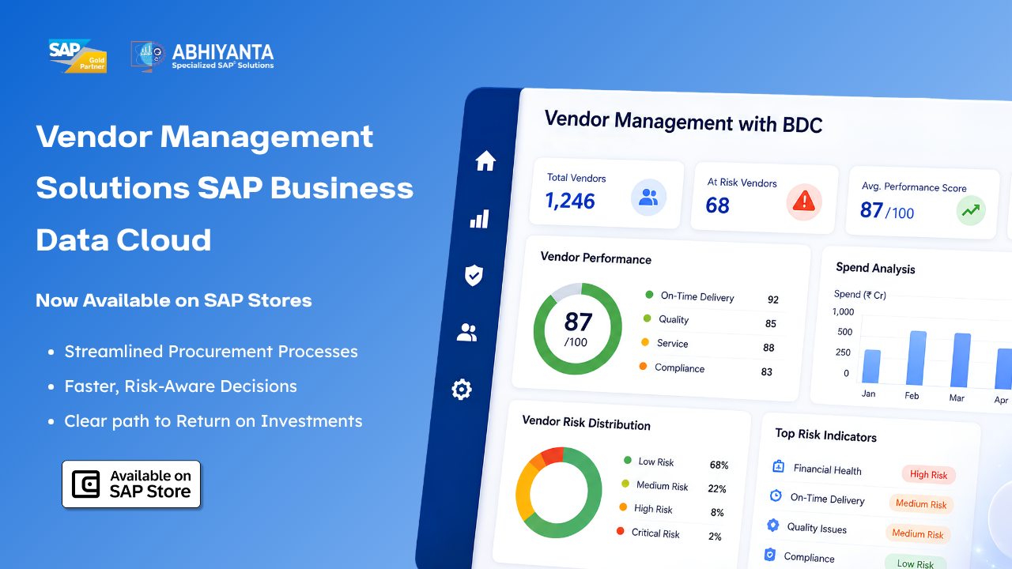Click the Medium Risk tag for Quality Issues
1012x569 pixels.
click(x=918, y=533)
